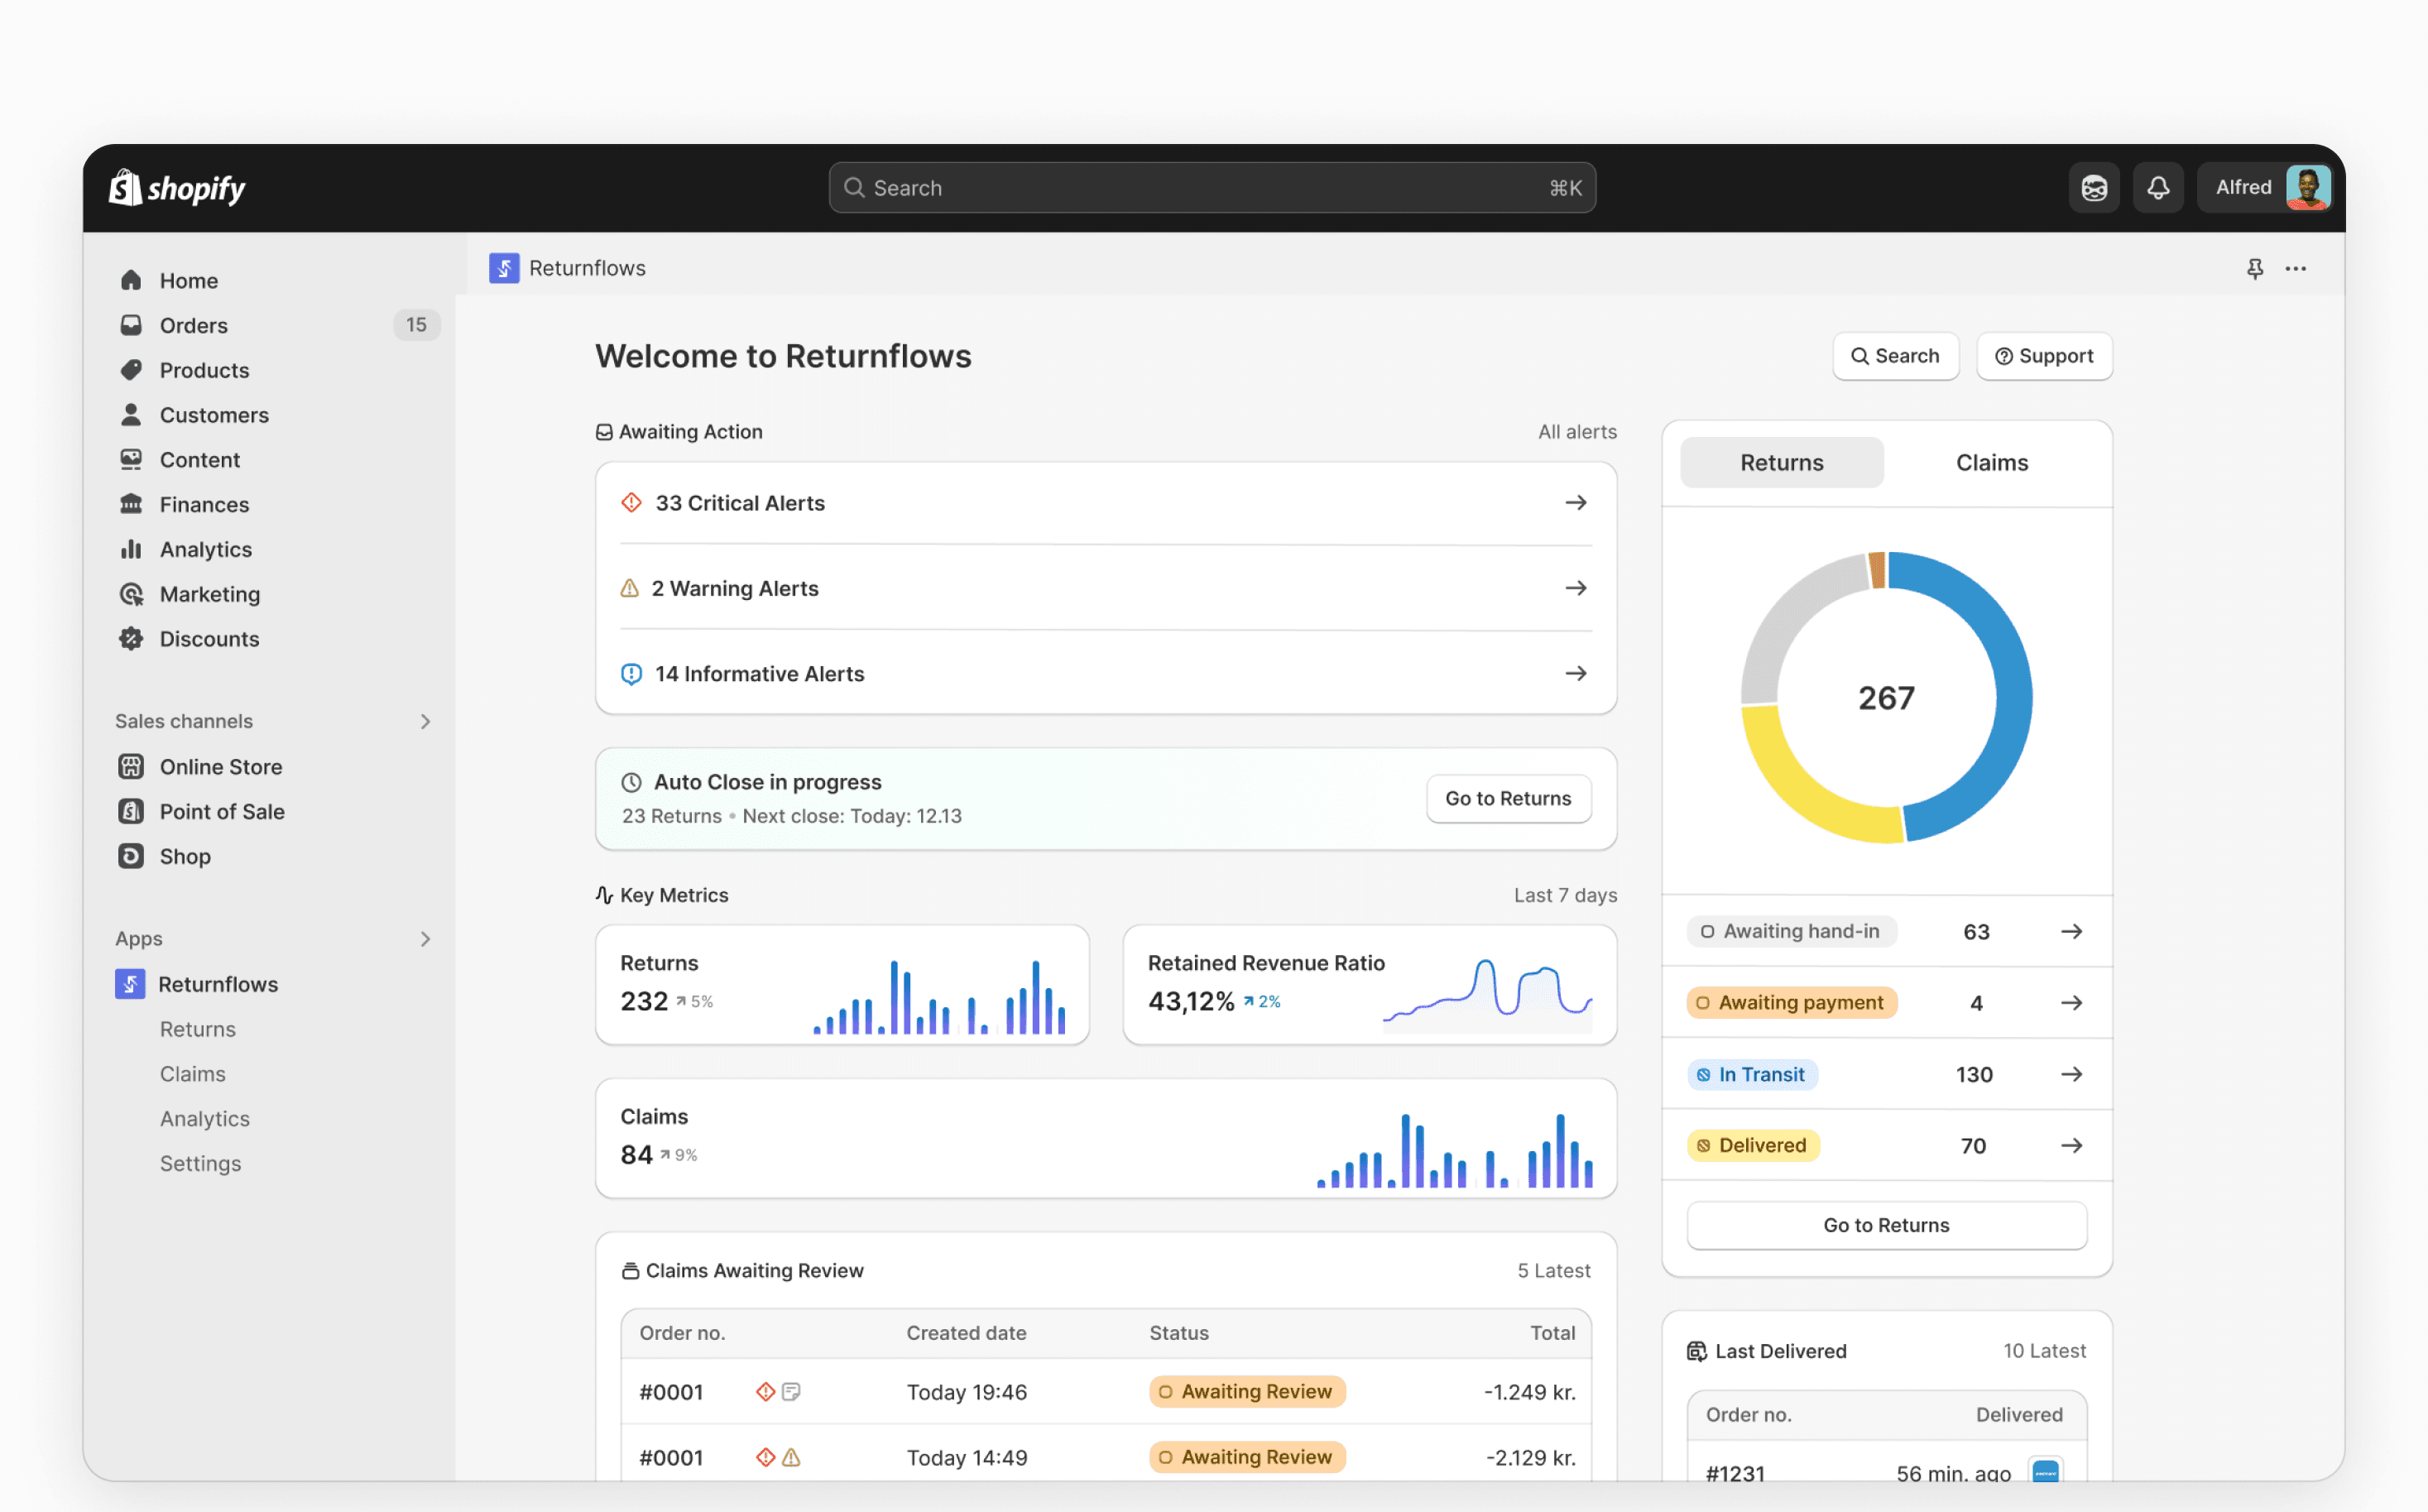Open the Claims metric card showing 84
The width and height of the screenshot is (2428, 1512).
pyautogui.click(x=1106, y=1138)
